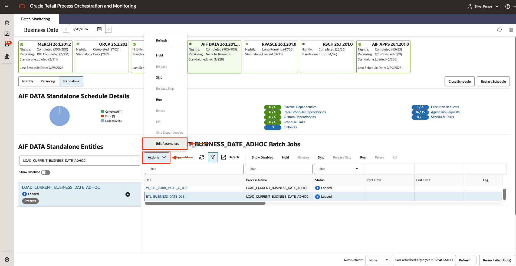
Task: Open the calendar date picker icon
Action: pos(99,29)
